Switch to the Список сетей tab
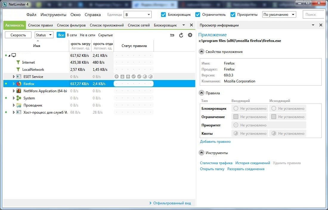 (139, 25)
